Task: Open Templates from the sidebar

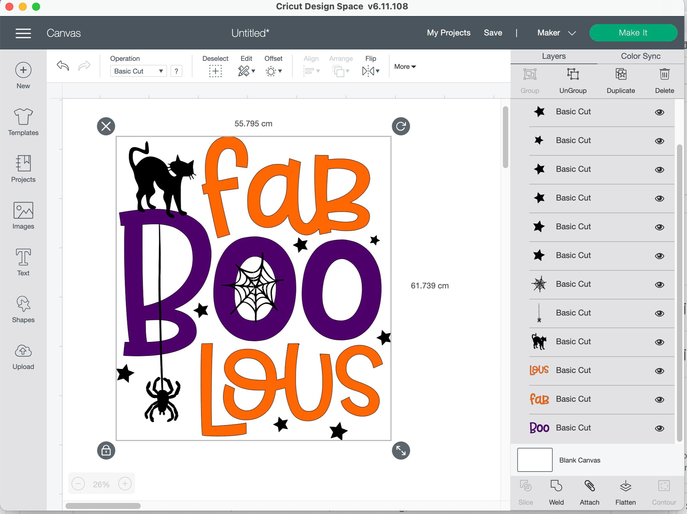Action: (x=23, y=122)
